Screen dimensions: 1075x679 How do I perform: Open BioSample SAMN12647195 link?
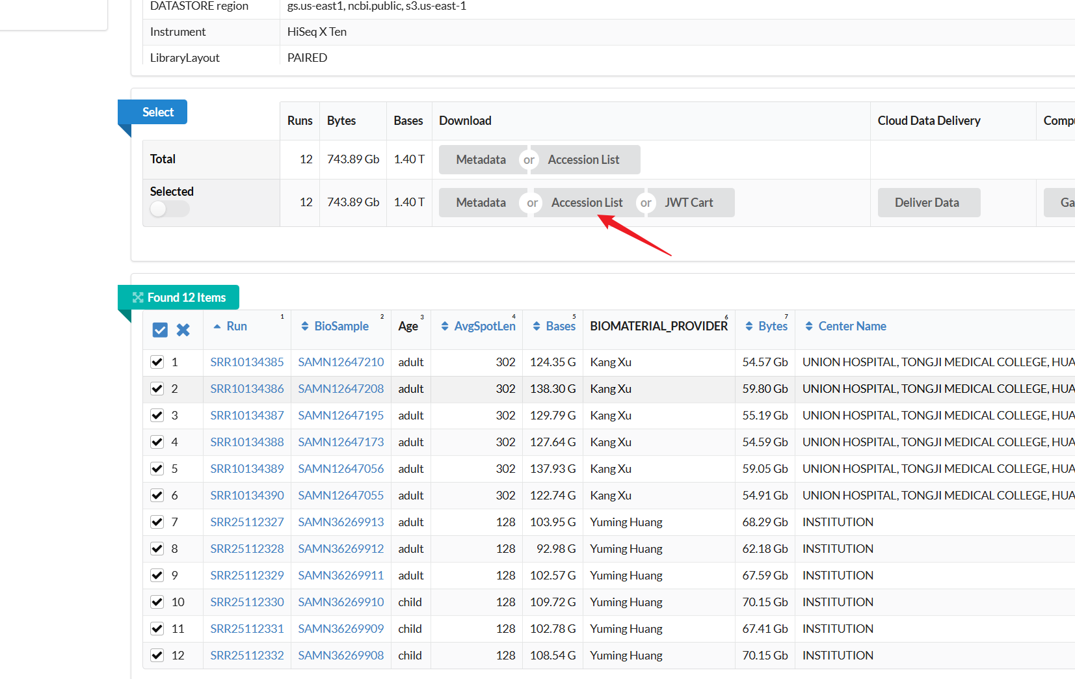[341, 416]
